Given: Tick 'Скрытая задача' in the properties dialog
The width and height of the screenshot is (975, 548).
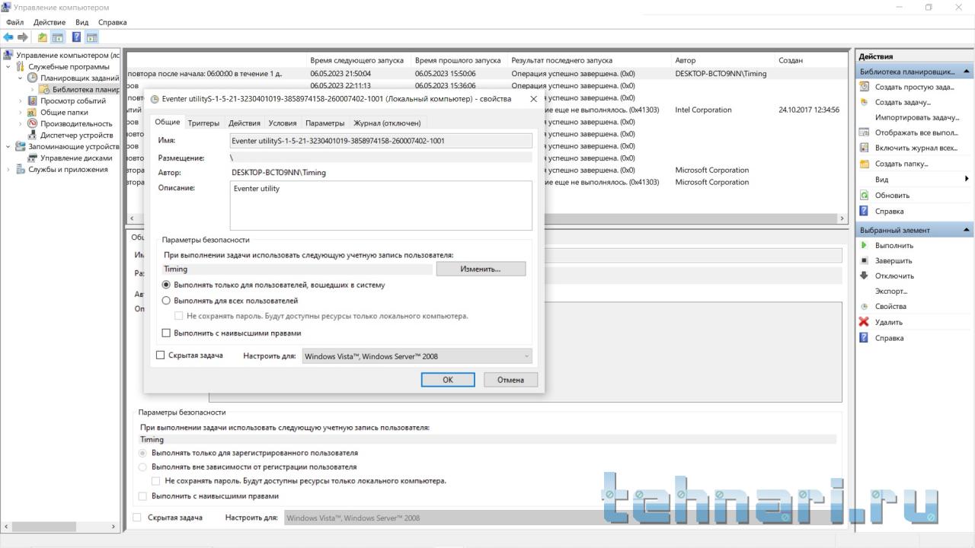Looking at the screenshot, I should tap(161, 355).
